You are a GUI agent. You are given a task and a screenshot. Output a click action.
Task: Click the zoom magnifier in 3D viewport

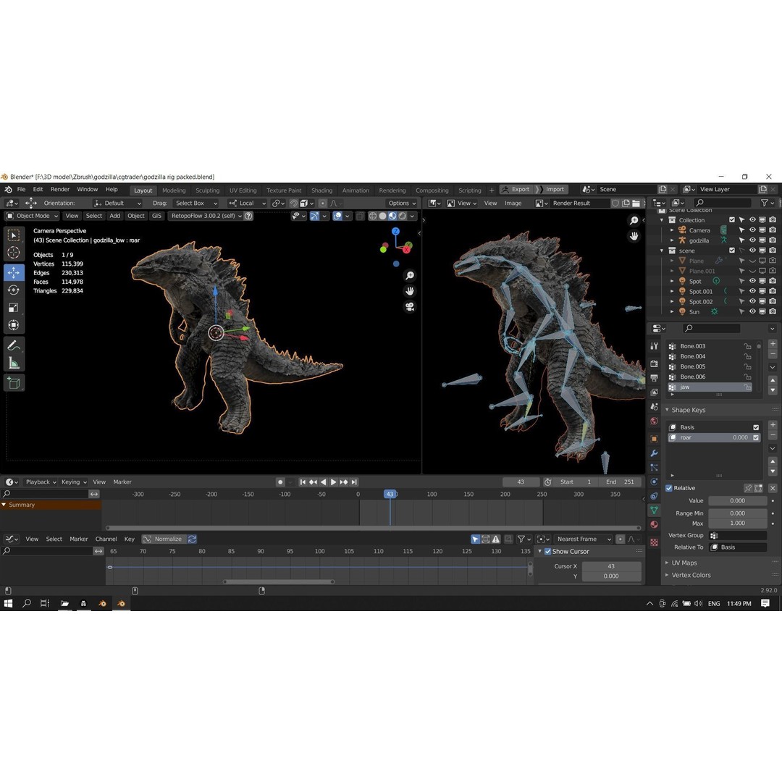(x=409, y=275)
